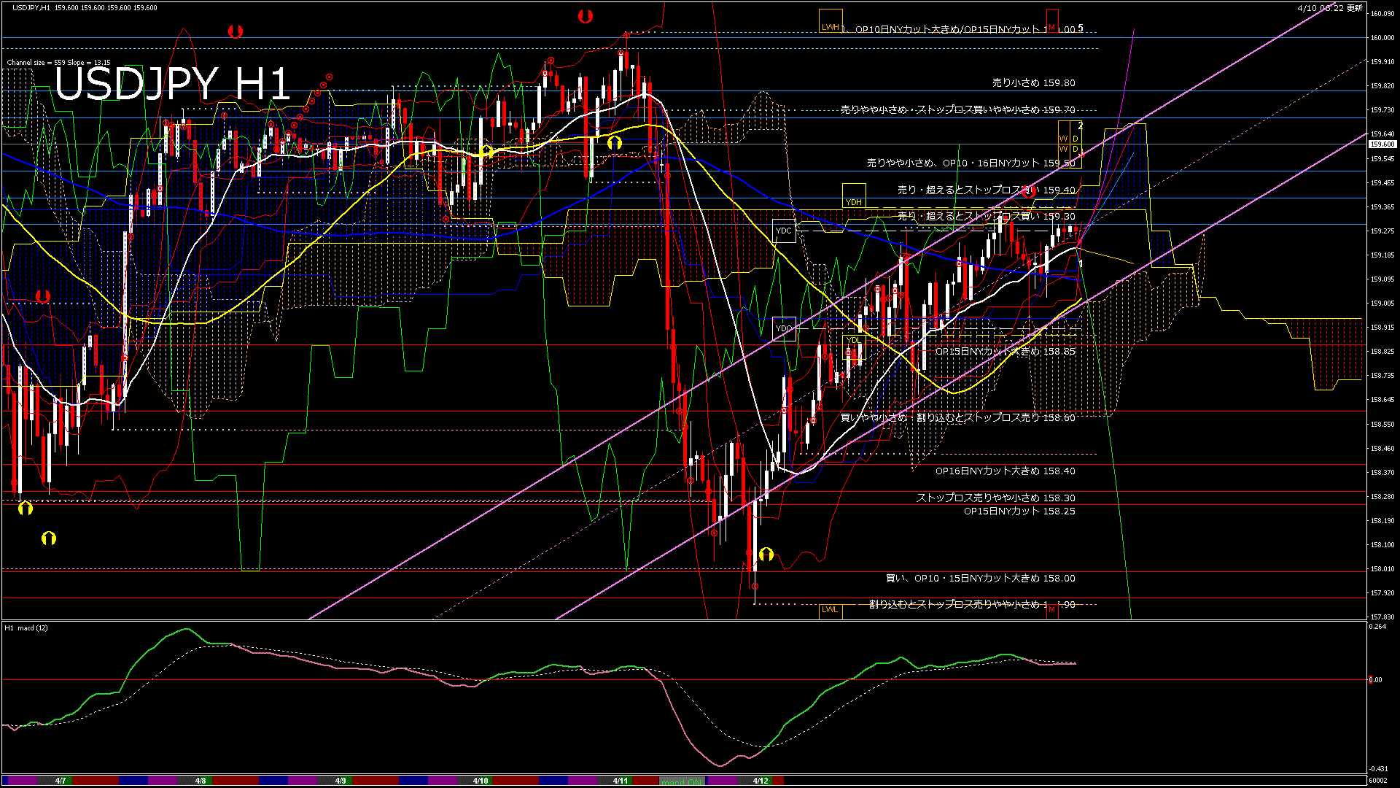Click the orange LWH level box

click(831, 20)
